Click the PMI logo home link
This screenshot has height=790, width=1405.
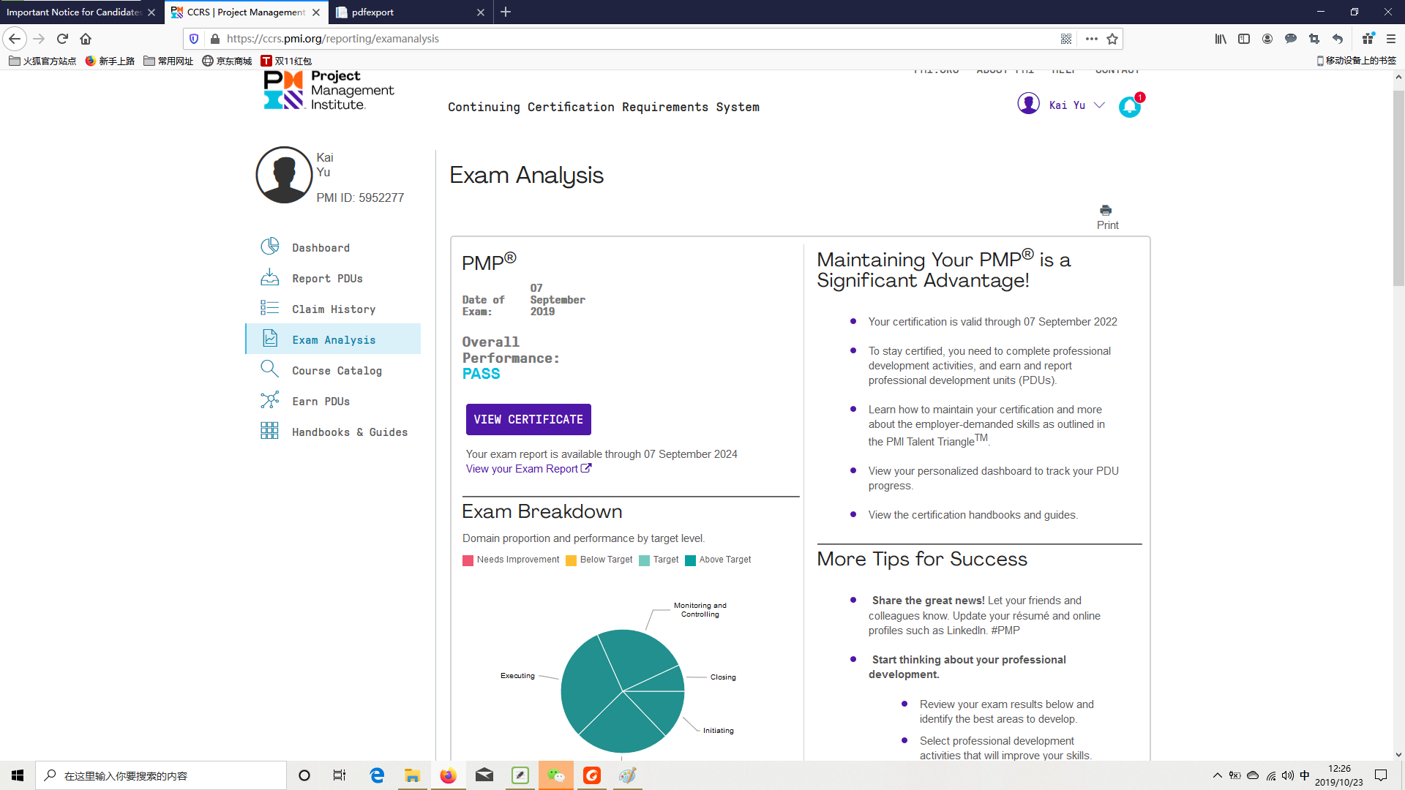point(329,91)
